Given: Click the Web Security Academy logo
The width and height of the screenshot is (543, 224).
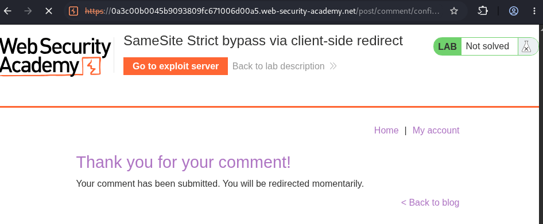Looking at the screenshot, I should [56, 57].
